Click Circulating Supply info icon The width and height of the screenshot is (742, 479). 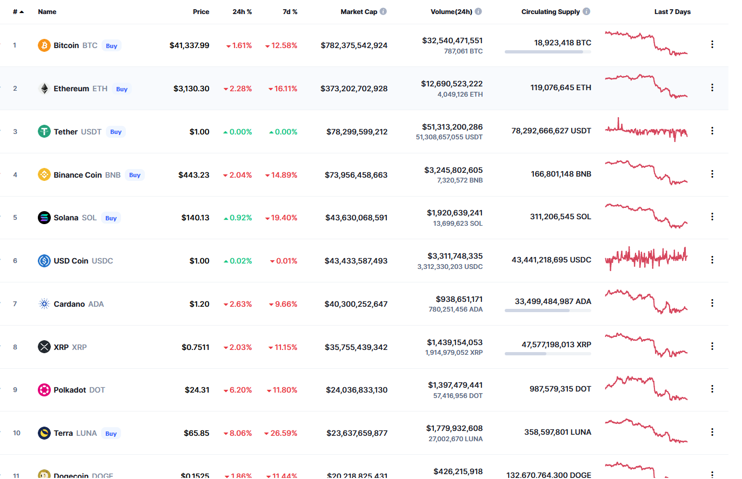586,11
